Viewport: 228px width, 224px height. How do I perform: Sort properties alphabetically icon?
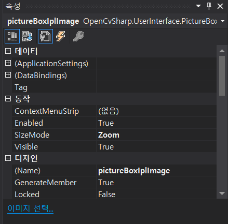point(27,36)
